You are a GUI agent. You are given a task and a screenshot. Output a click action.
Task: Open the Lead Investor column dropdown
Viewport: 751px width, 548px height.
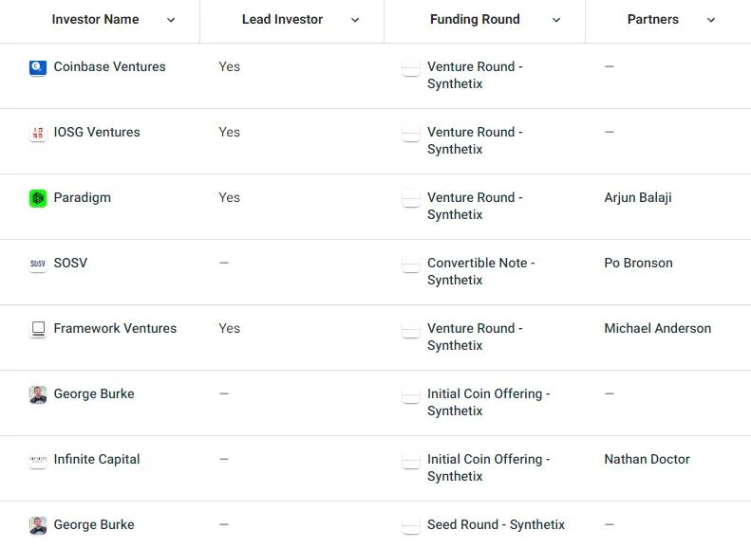[355, 20]
